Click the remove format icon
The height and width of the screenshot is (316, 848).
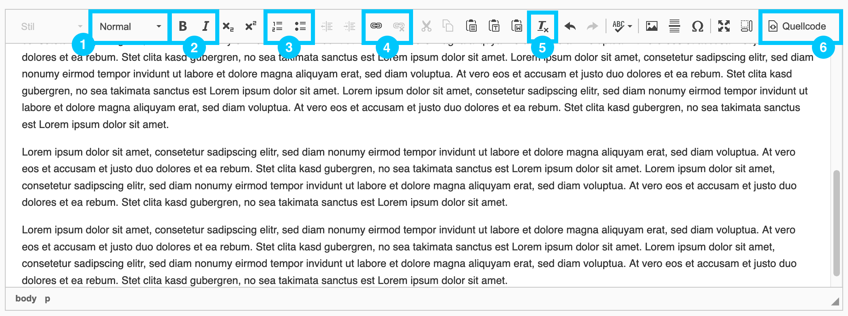pyautogui.click(x=542, y=27)
